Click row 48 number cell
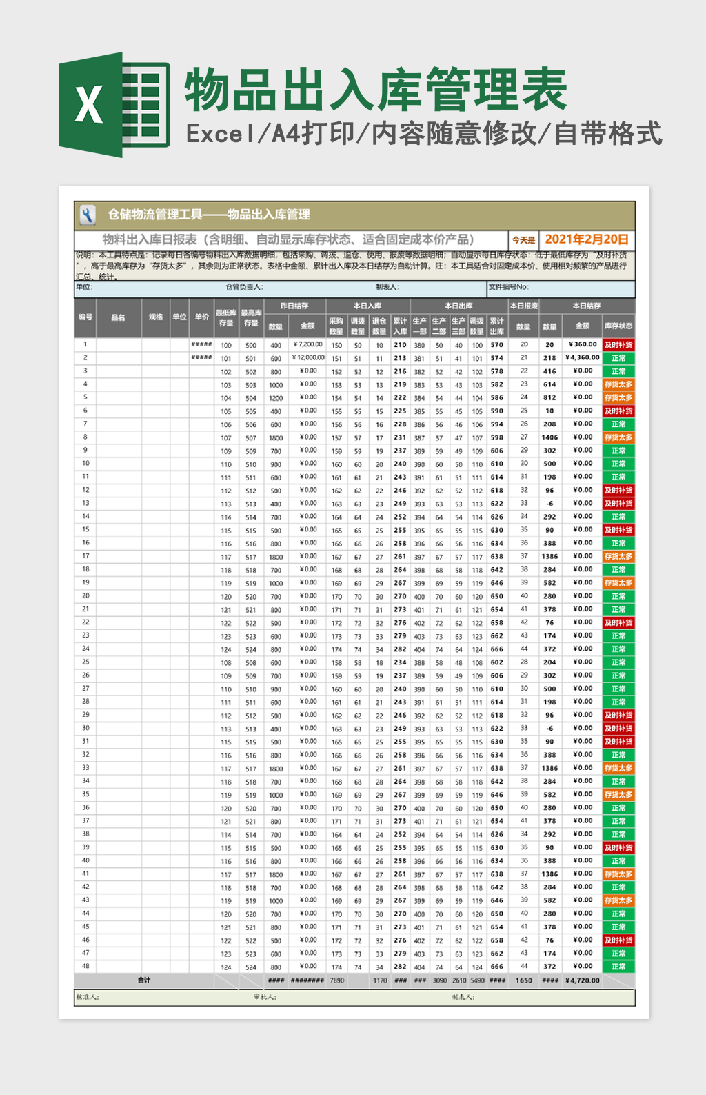Screen dimensions: 706x1095 coord(85,966)
